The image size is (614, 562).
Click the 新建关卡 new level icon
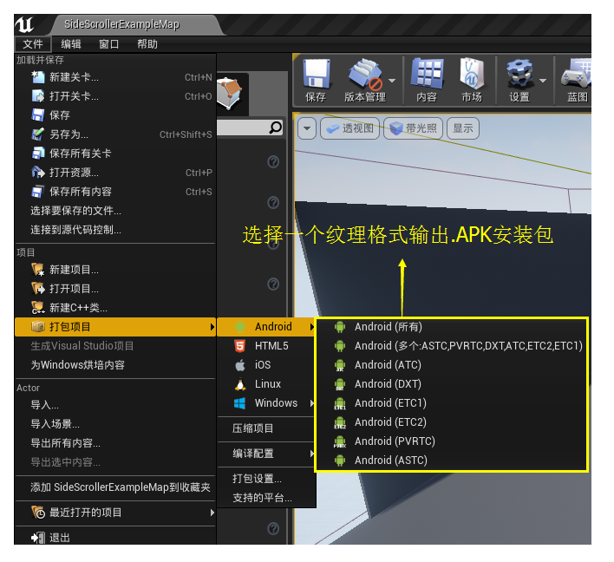tap(38, 77)
